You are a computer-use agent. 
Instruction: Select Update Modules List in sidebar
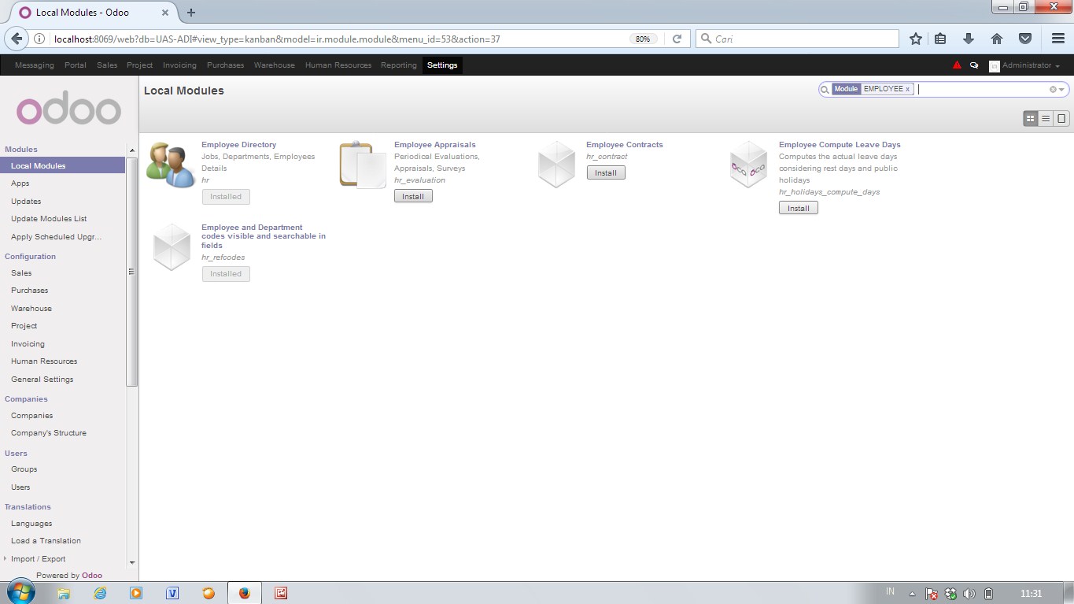tap(48, 218)
